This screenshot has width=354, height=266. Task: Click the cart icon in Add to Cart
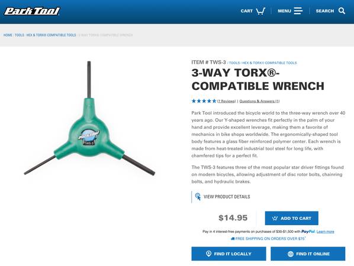[x=275, y=218]
